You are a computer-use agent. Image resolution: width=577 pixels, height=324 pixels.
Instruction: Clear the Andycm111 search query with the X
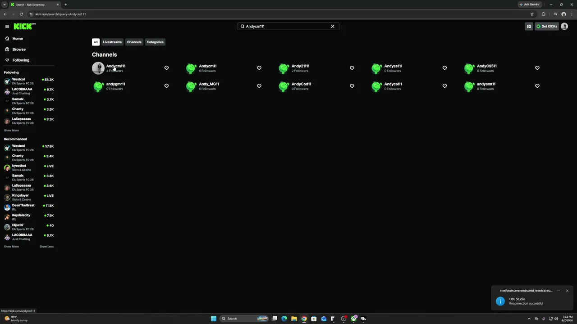point(333,27)
